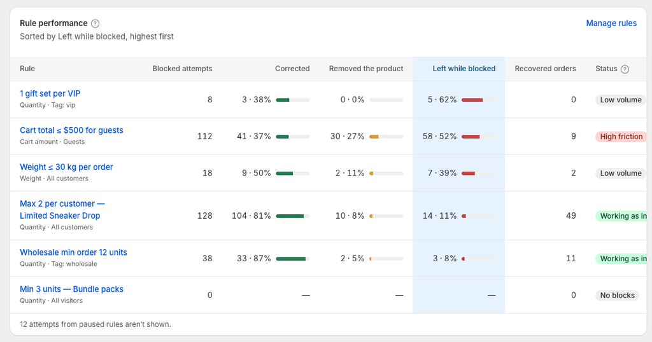
Task: Click the recovered orders value 9
Action: point(574,137)
